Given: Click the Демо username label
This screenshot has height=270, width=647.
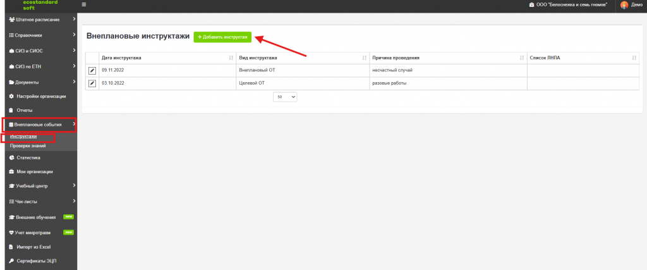Looking at the screenshot, I should pos(637,5).
